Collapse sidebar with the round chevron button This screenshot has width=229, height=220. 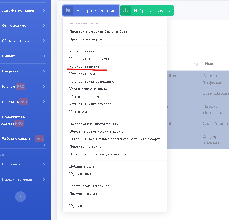tap(21, 196)
